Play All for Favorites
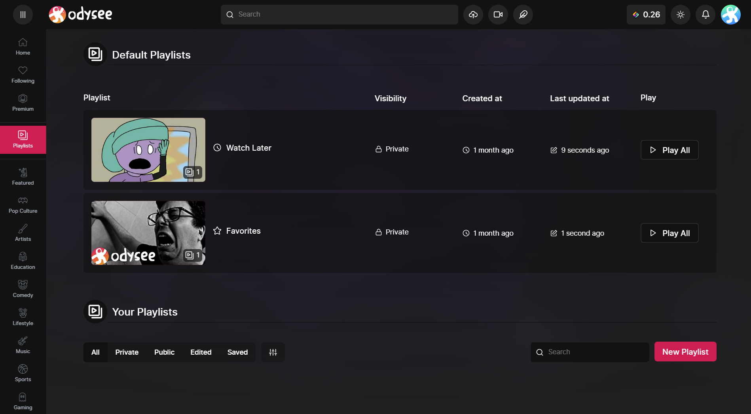 [669, 233]
